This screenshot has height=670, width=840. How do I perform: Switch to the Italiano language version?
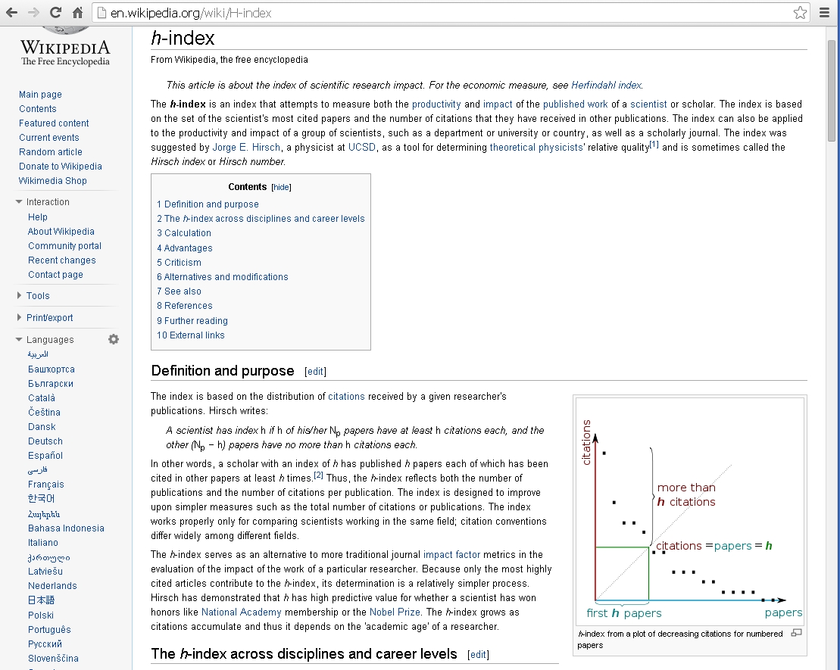pos(43,543)
